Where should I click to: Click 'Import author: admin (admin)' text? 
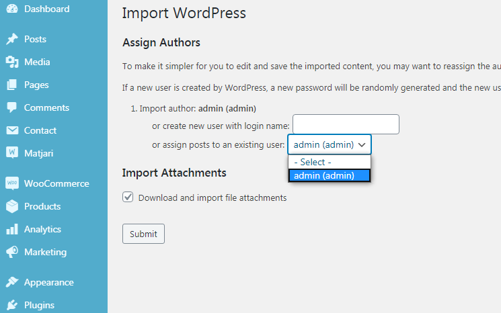198,109
